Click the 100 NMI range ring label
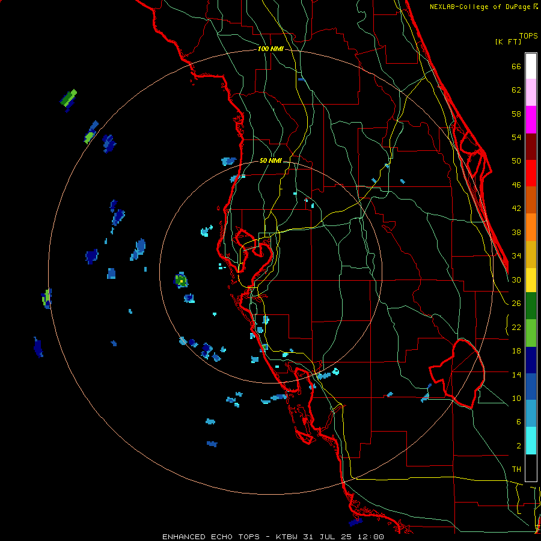The width and height of the screenshot is (541, 541). pos(270,49)
